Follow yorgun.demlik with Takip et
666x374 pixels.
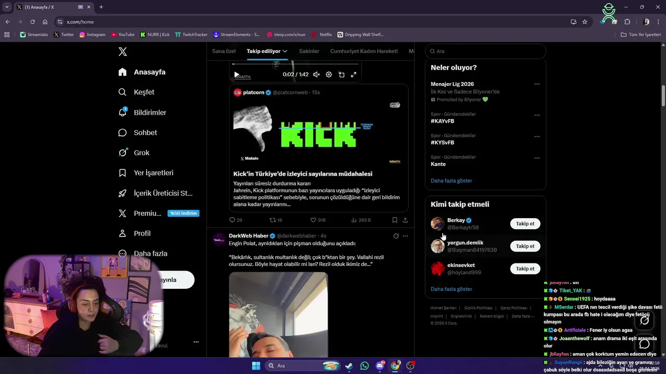(525, 246)
